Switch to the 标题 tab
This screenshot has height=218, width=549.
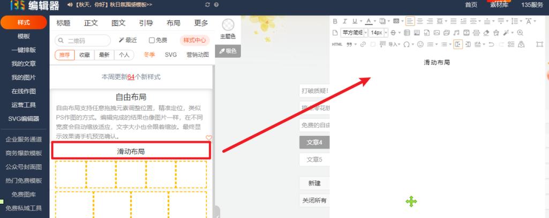tap(63, 23)
